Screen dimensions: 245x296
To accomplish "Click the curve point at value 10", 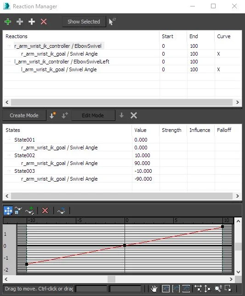I will [x=222, y=227].
